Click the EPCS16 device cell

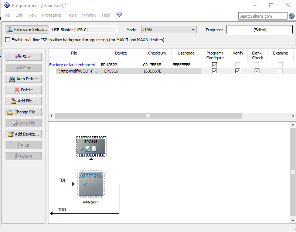(111, 71)
